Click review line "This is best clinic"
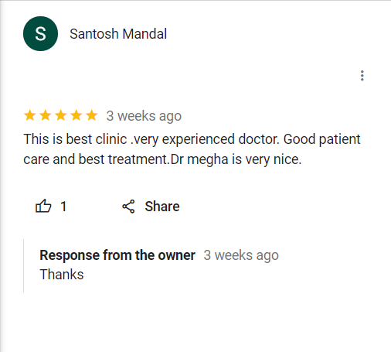This screenshot has width=391, height=352. click(192, 139)
